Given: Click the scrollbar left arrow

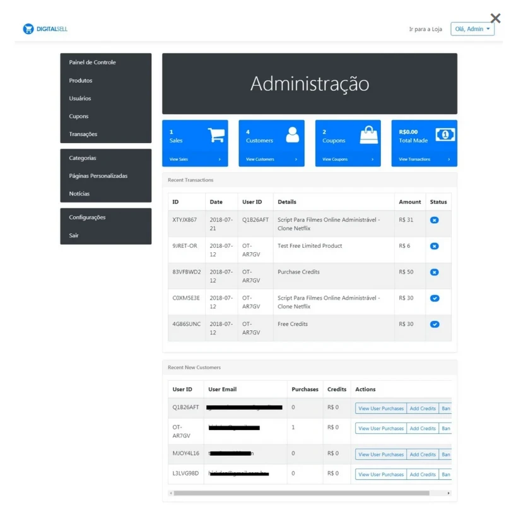Looking at the screenshot, I should pyautogui.click(x=171, y=494).
